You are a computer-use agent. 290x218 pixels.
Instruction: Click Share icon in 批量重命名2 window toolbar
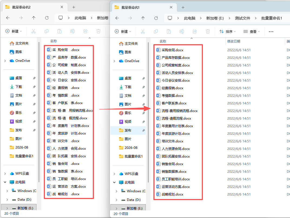click(x=85, y=31)
